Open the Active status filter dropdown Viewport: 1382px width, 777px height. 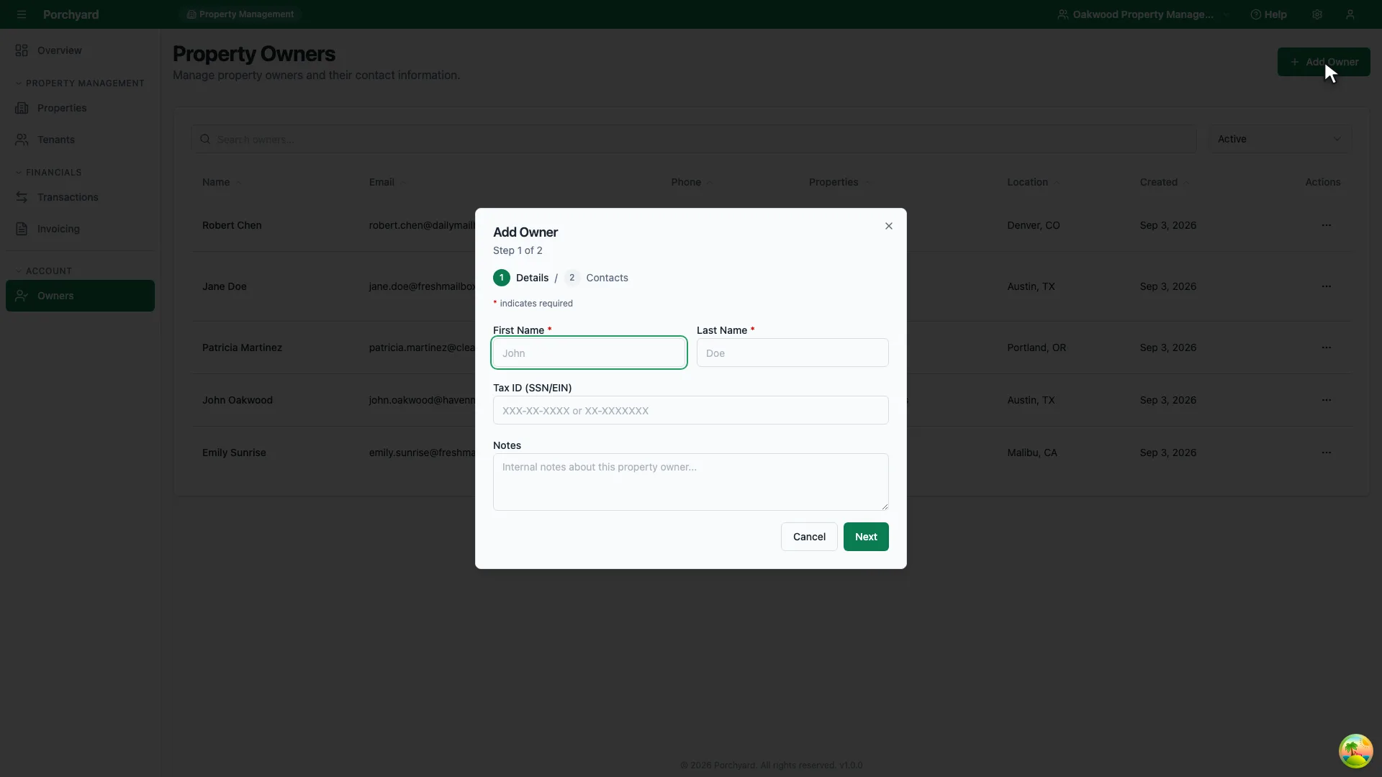[x=1279, y=139]
